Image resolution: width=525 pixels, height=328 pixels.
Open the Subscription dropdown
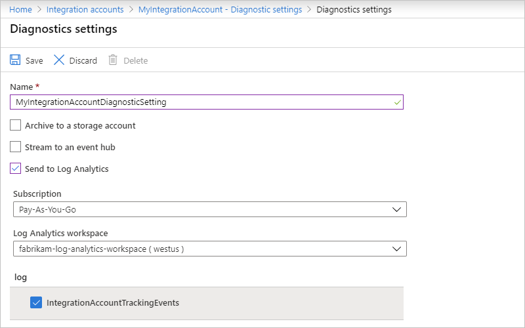(209, 209)
